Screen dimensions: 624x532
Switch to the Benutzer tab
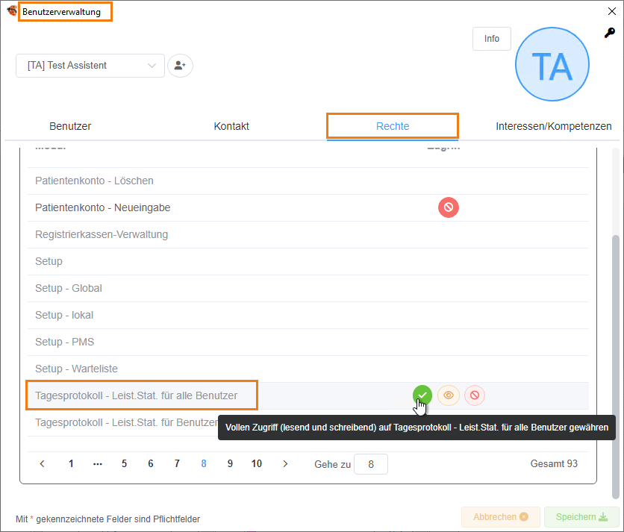(70, 126)
